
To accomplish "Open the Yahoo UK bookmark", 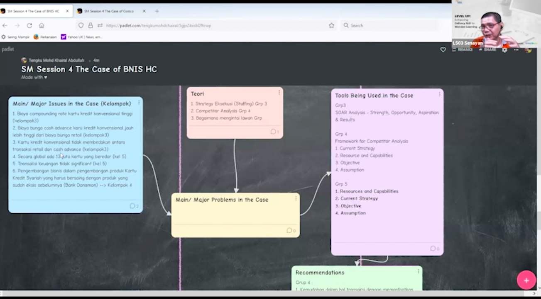I will tap(82, 37).
